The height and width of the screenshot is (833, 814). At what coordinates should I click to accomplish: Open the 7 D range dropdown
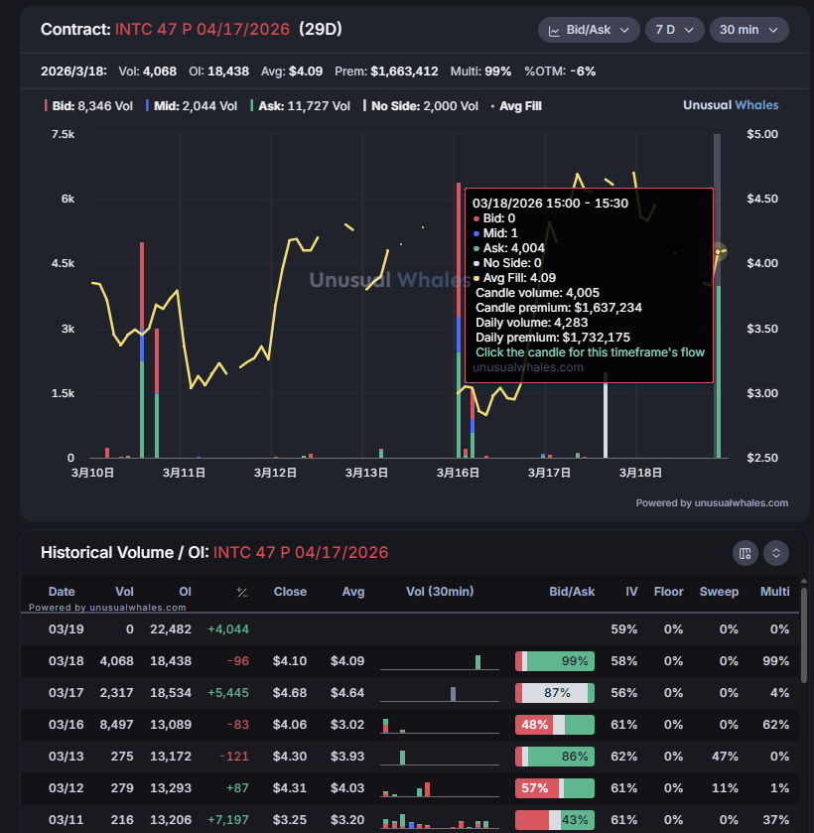pyautogui.click(x=674, y=30)
